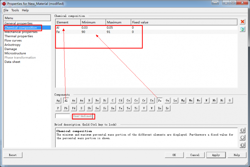The image size is (250, 167).
Task: Add the Zr component
Action: tap(167, 108)
